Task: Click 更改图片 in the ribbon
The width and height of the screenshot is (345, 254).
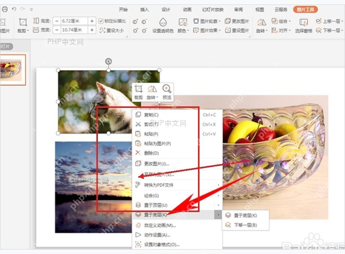Action: tap(237, 21)
